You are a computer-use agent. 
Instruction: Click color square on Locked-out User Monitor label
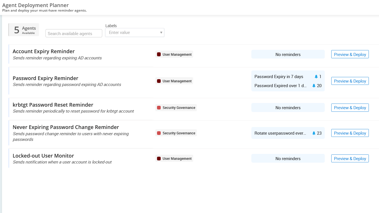159,159
